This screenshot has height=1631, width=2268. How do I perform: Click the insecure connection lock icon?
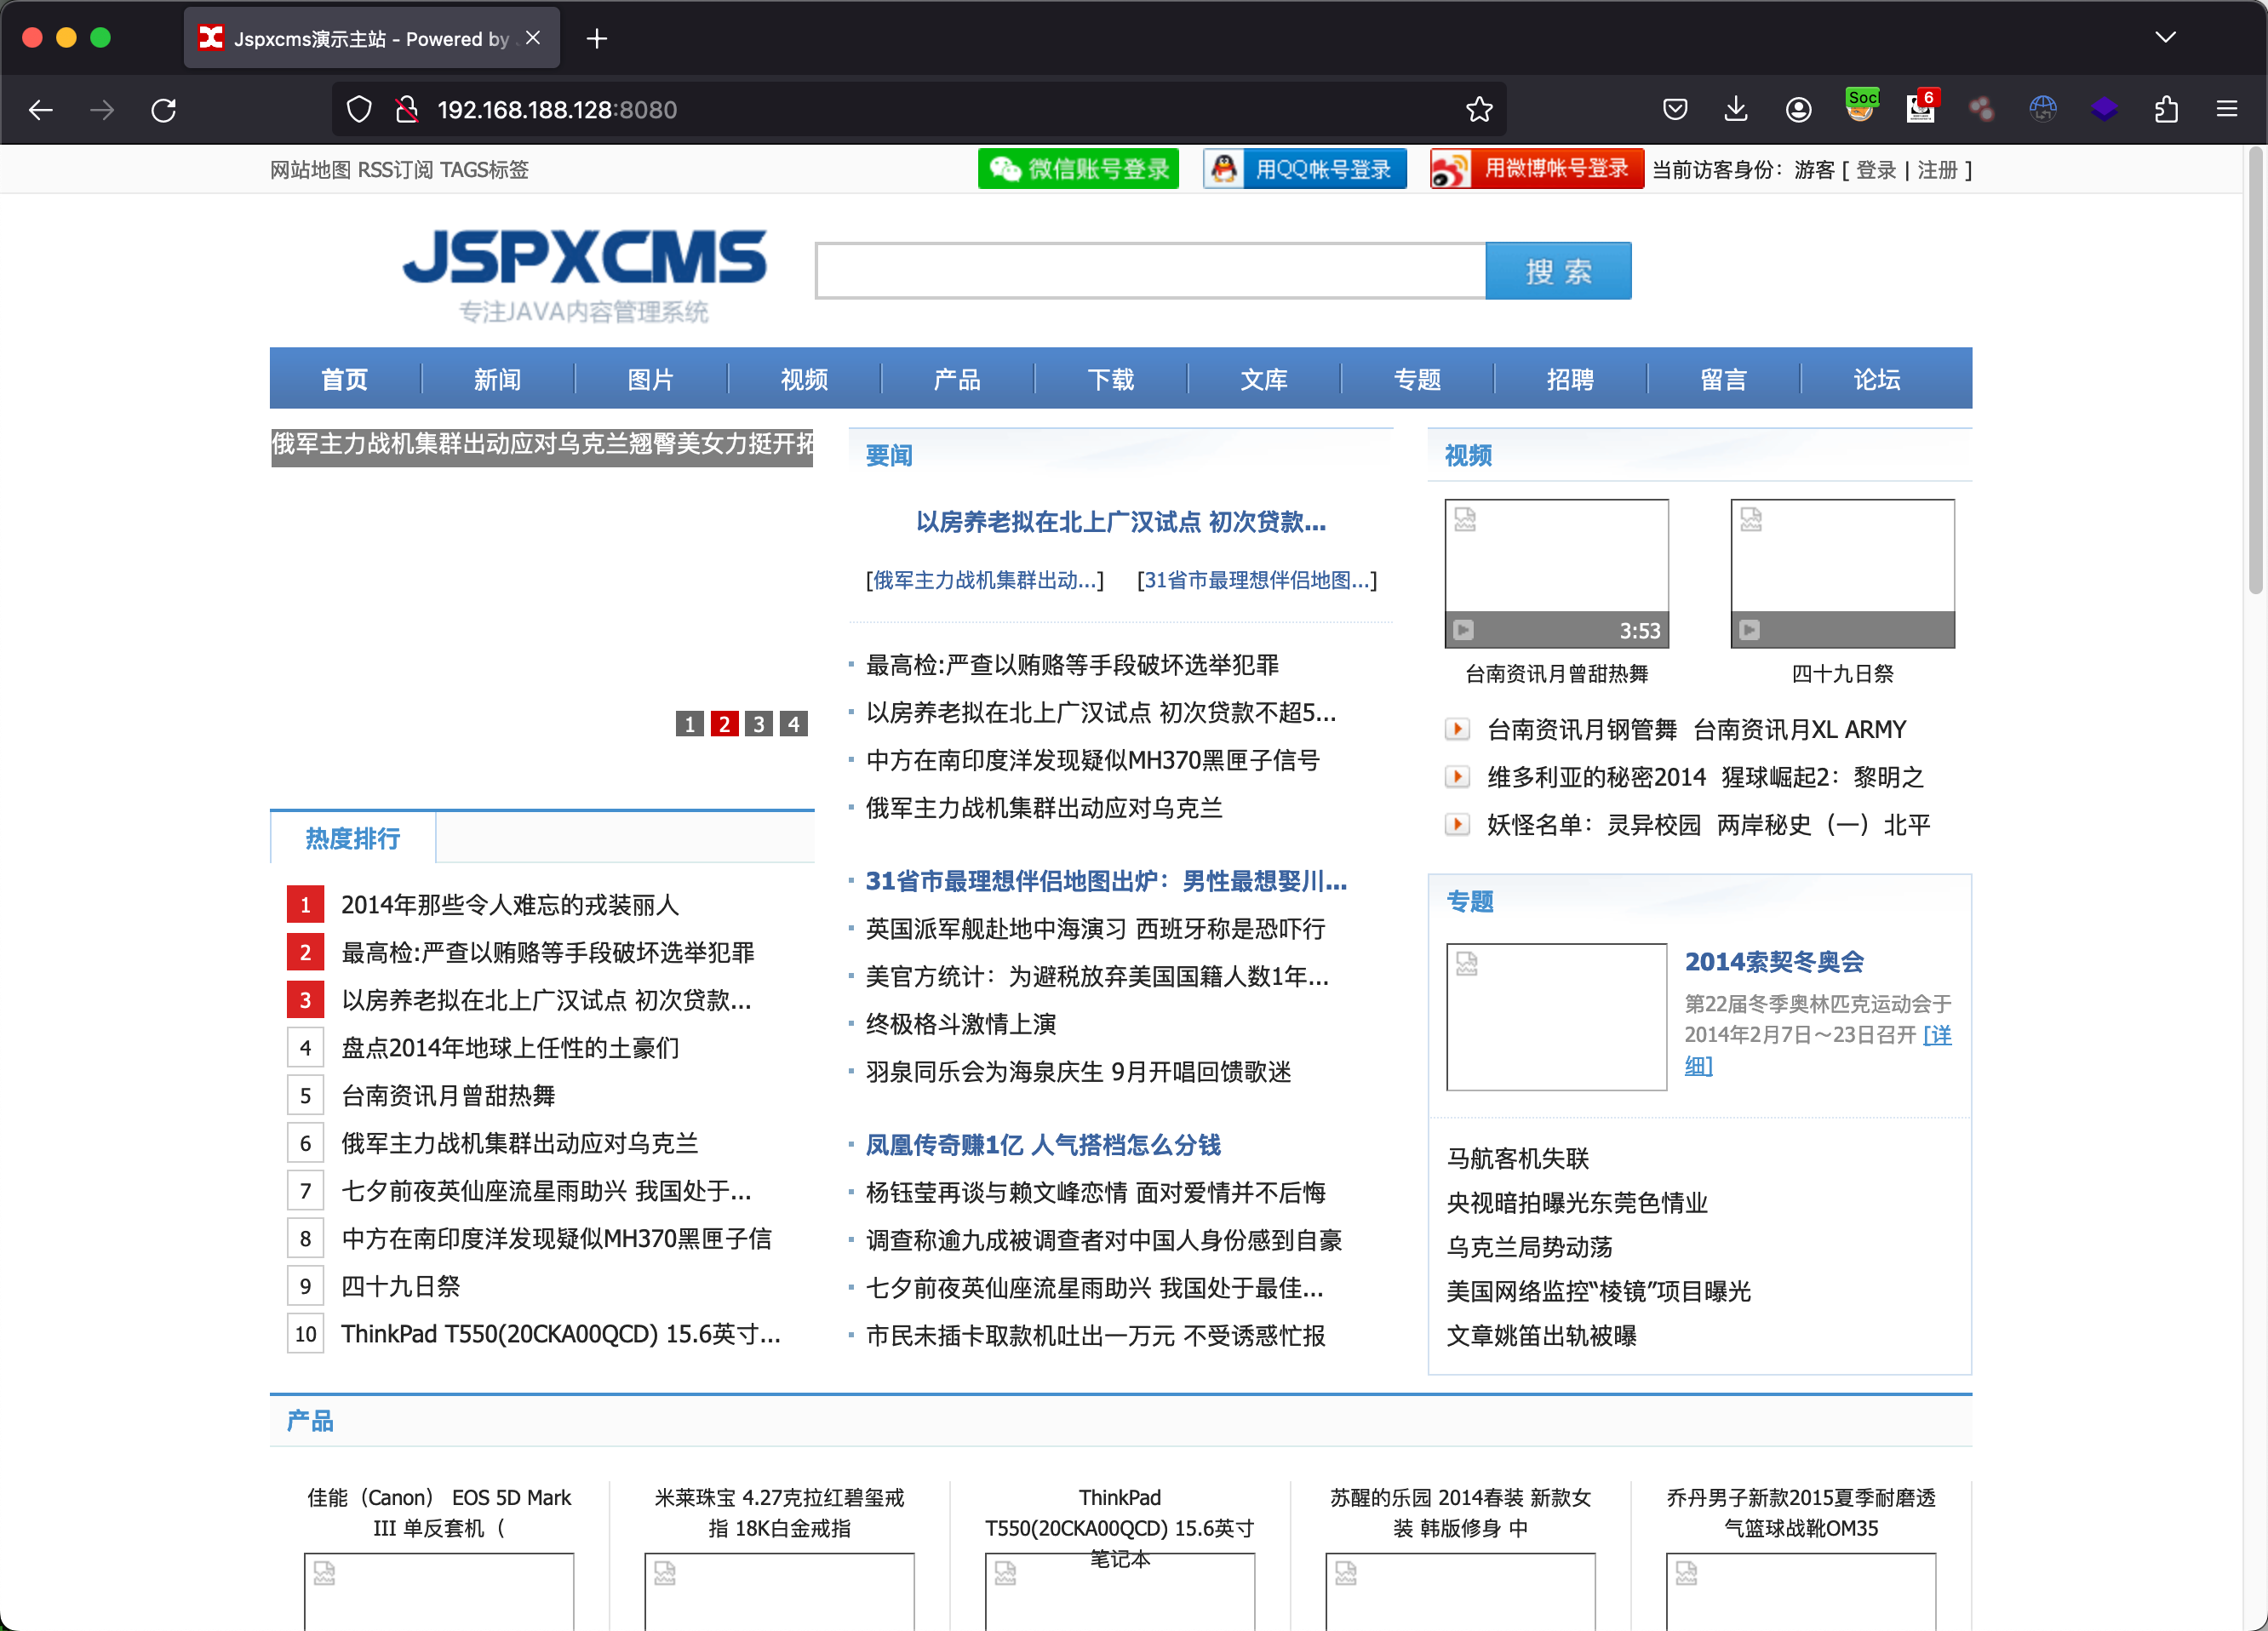(x=407, y=109)
